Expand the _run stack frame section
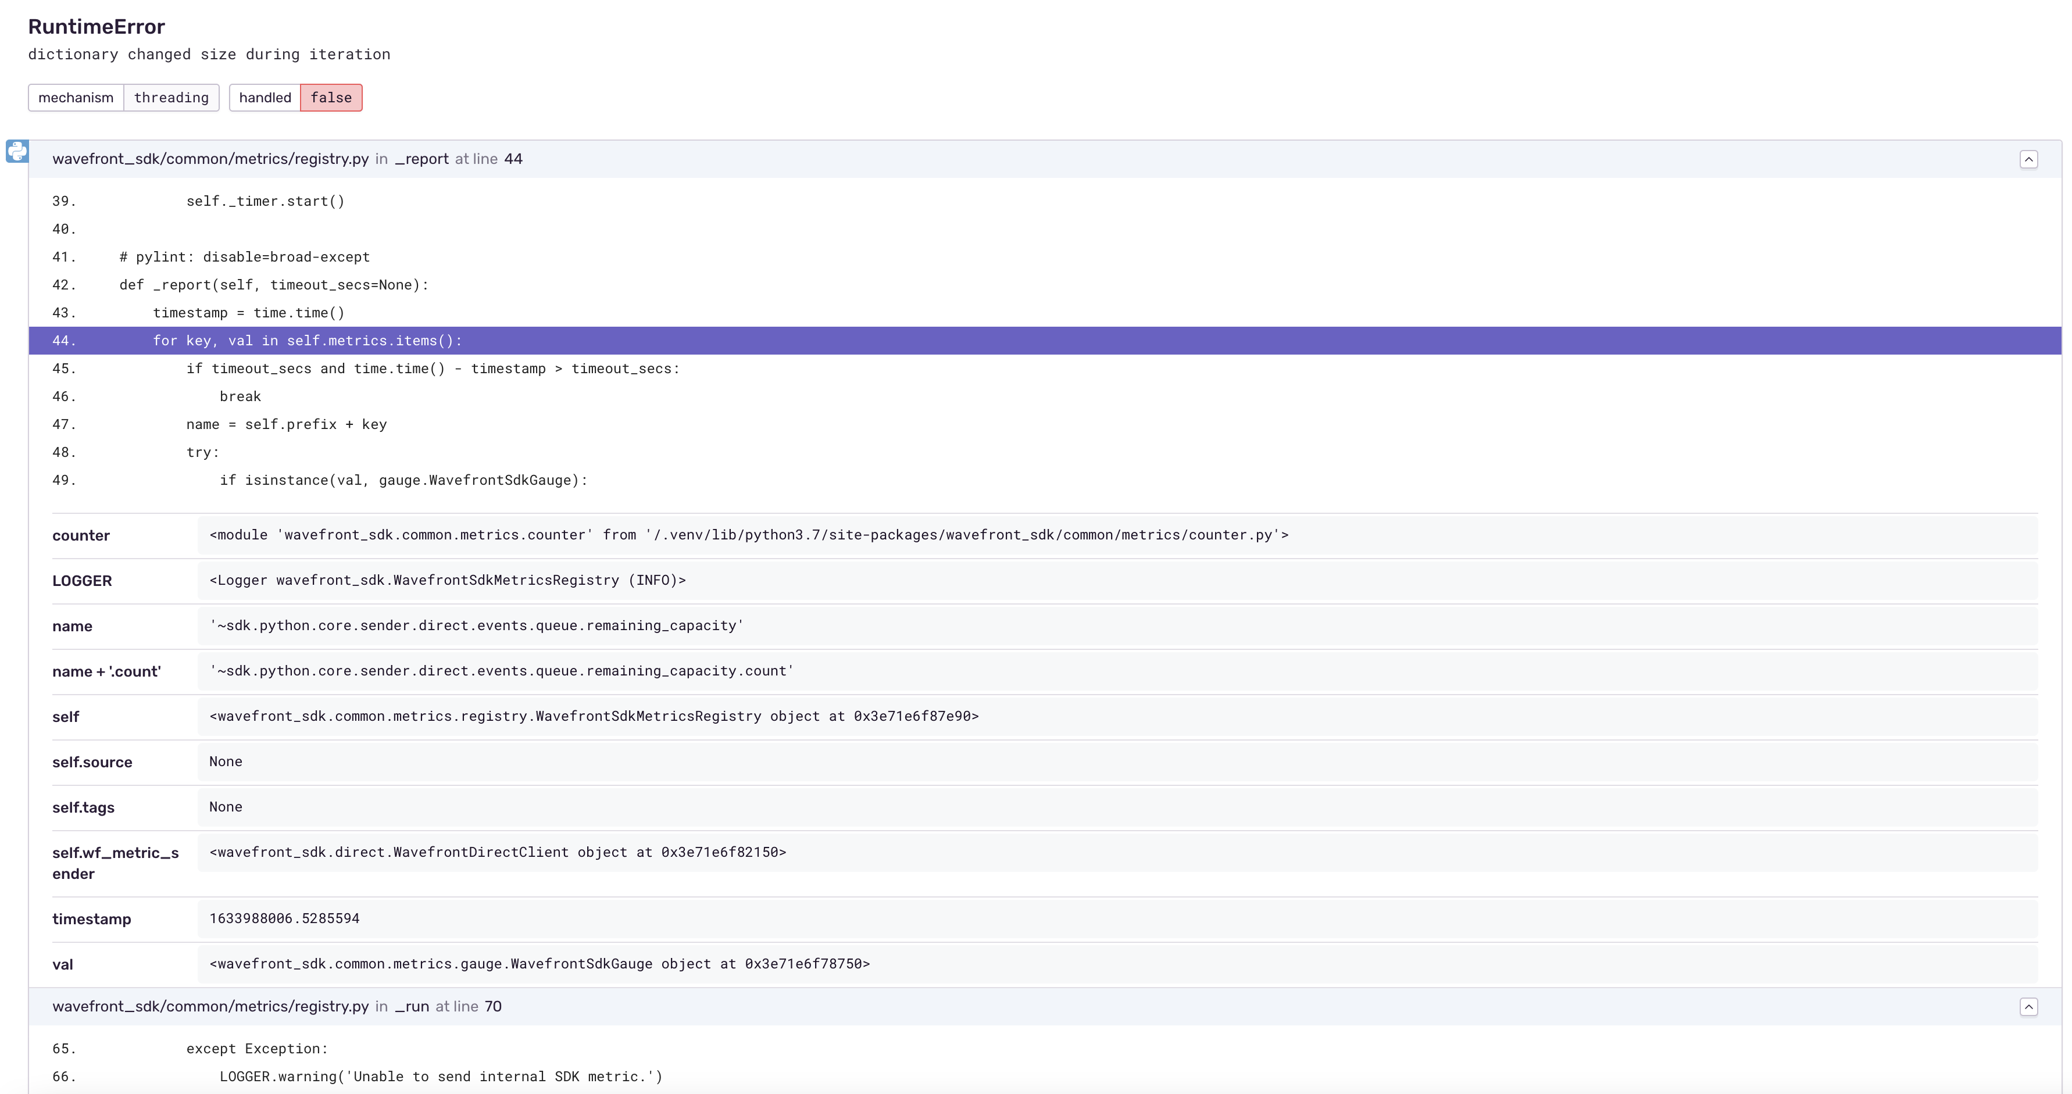2072x1094 pixels. [2030, 1006]
